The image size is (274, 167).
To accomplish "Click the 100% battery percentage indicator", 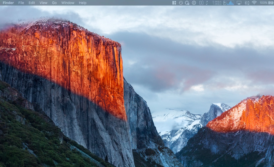I will click(x=263, y=3).
